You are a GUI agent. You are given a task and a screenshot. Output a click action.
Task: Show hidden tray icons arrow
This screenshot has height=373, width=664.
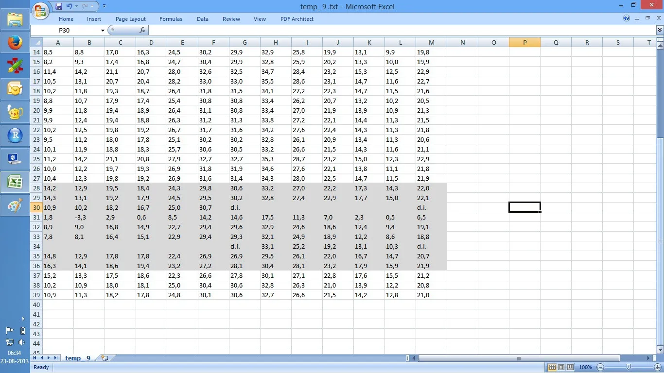[23, 319]
